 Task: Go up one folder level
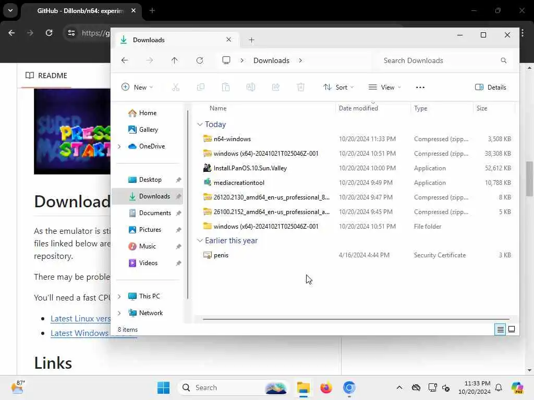174,60
